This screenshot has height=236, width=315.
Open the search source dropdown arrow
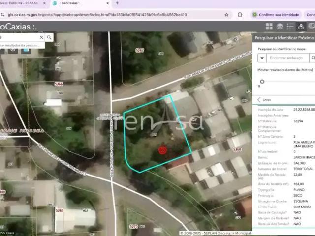tap(262, 58)
